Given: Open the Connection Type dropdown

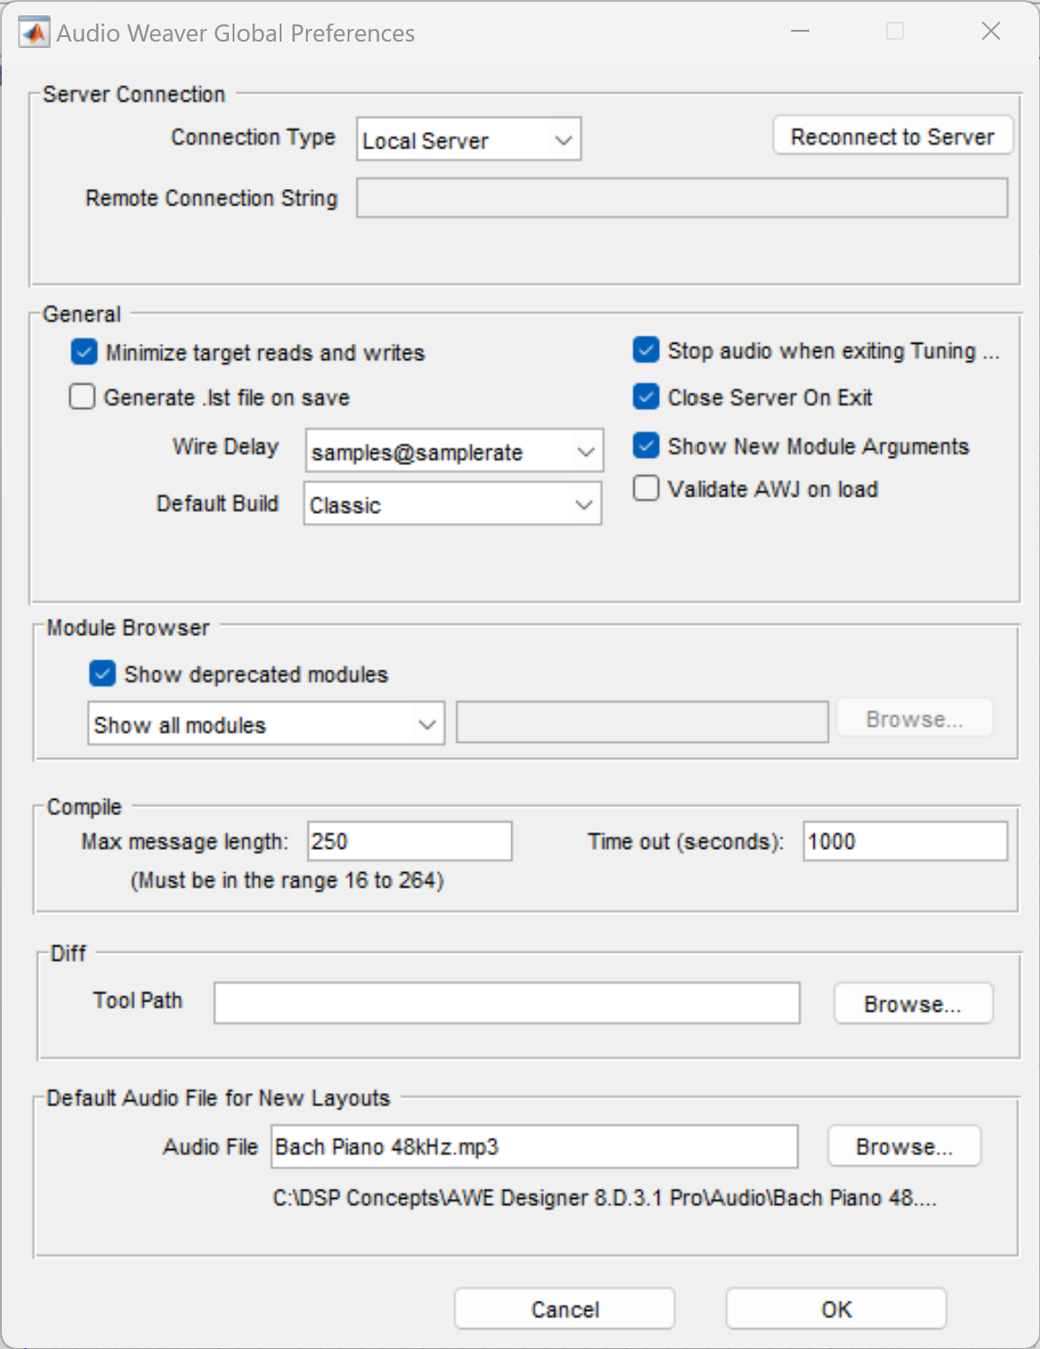Looking at the screenshot, I should pos(469,140).
